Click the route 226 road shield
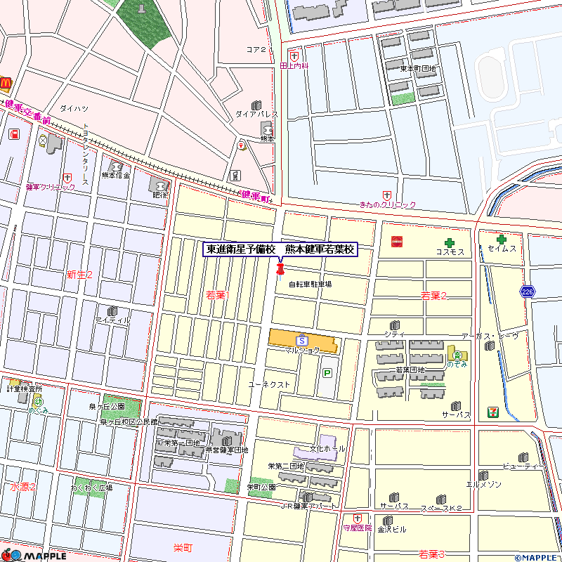This screenshot has height=562, width=562. (x=528, y=290)
